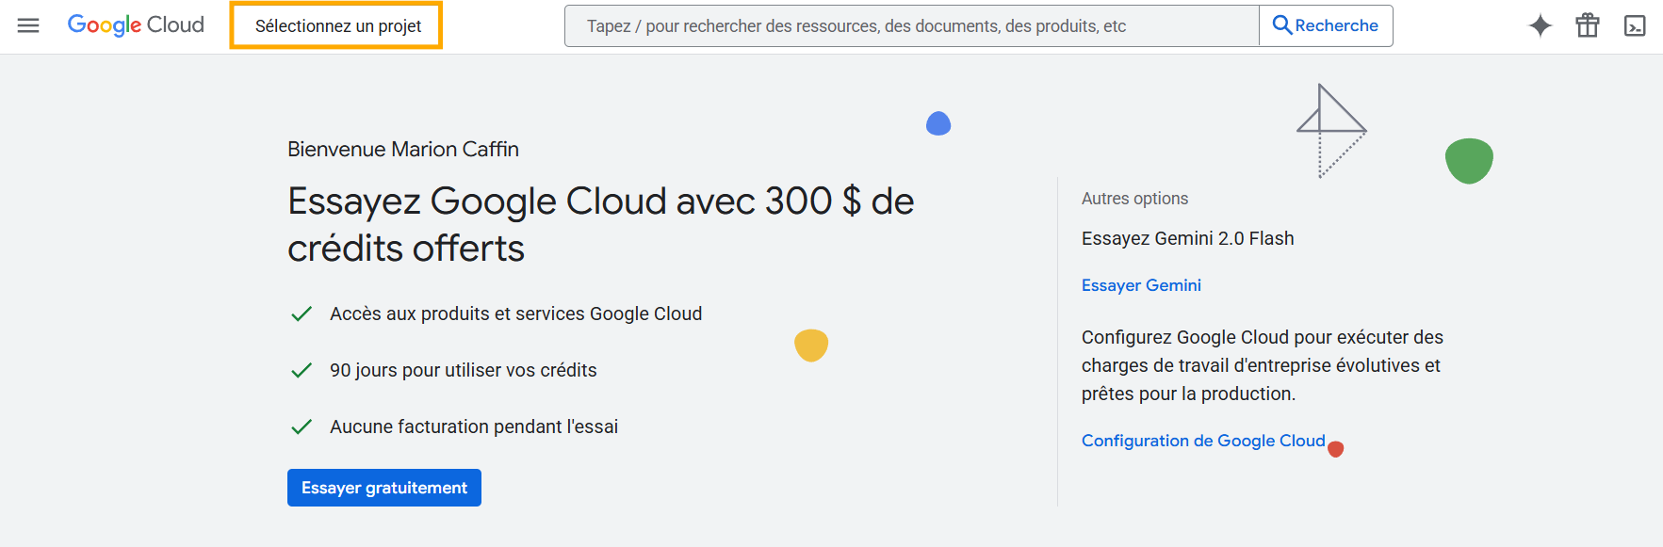Image resolution: width=1663 pixels, height=547 pixels.
Task: Activate Cloud Shell terminal icon
Action: tap(1635, 25)
